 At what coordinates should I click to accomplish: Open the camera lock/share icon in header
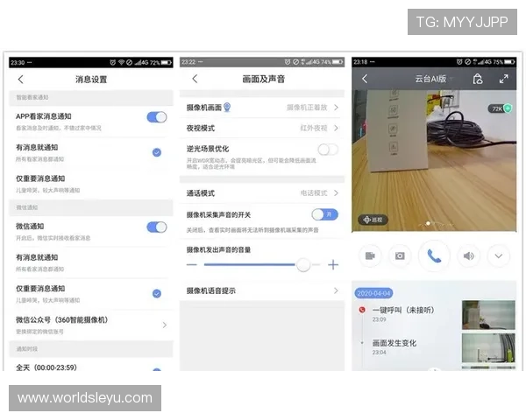click(478, 79)
